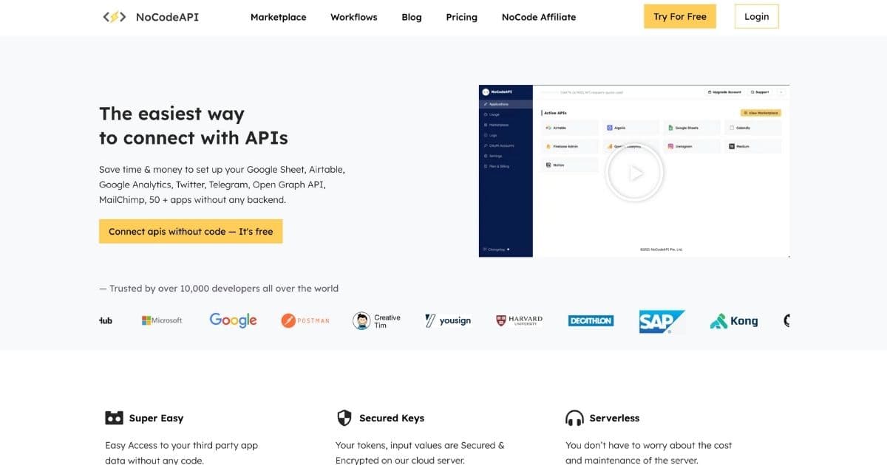Open NoCode Affiliate page
Screen dimensions: 887x465
pos(538,17)
